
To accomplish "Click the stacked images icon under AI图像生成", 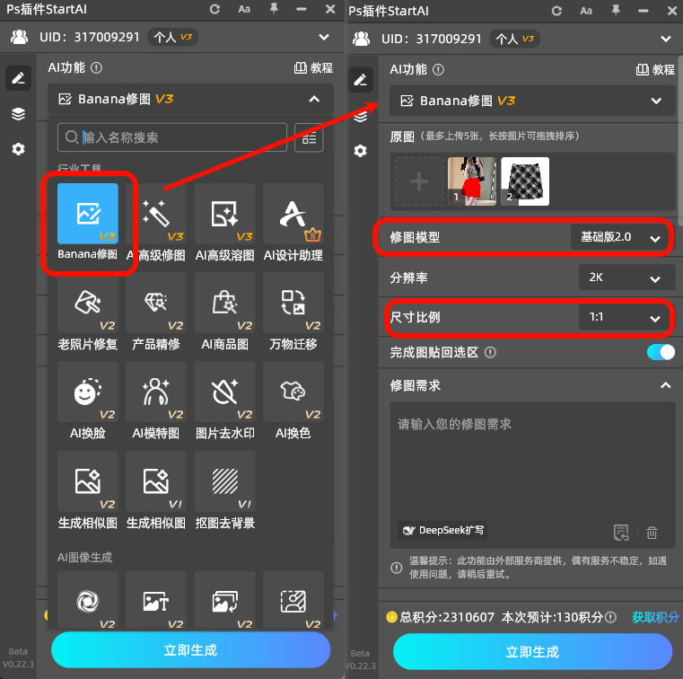I will click(224, 601).
